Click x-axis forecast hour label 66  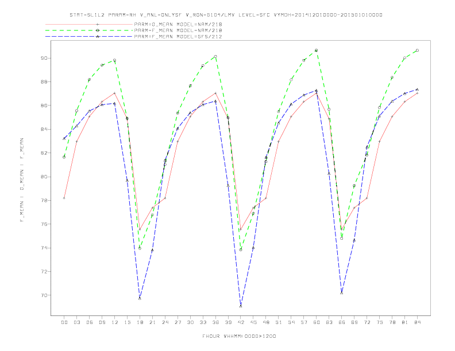click(x=342, y=322)
